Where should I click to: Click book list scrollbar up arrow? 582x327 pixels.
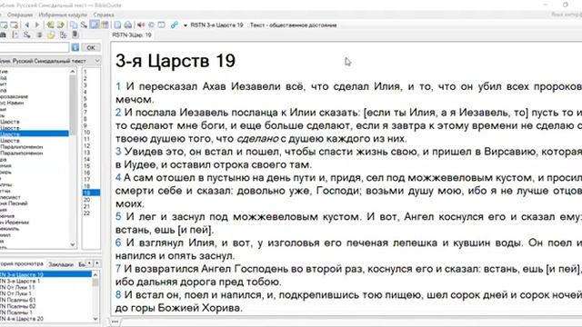tap(73, 71)
